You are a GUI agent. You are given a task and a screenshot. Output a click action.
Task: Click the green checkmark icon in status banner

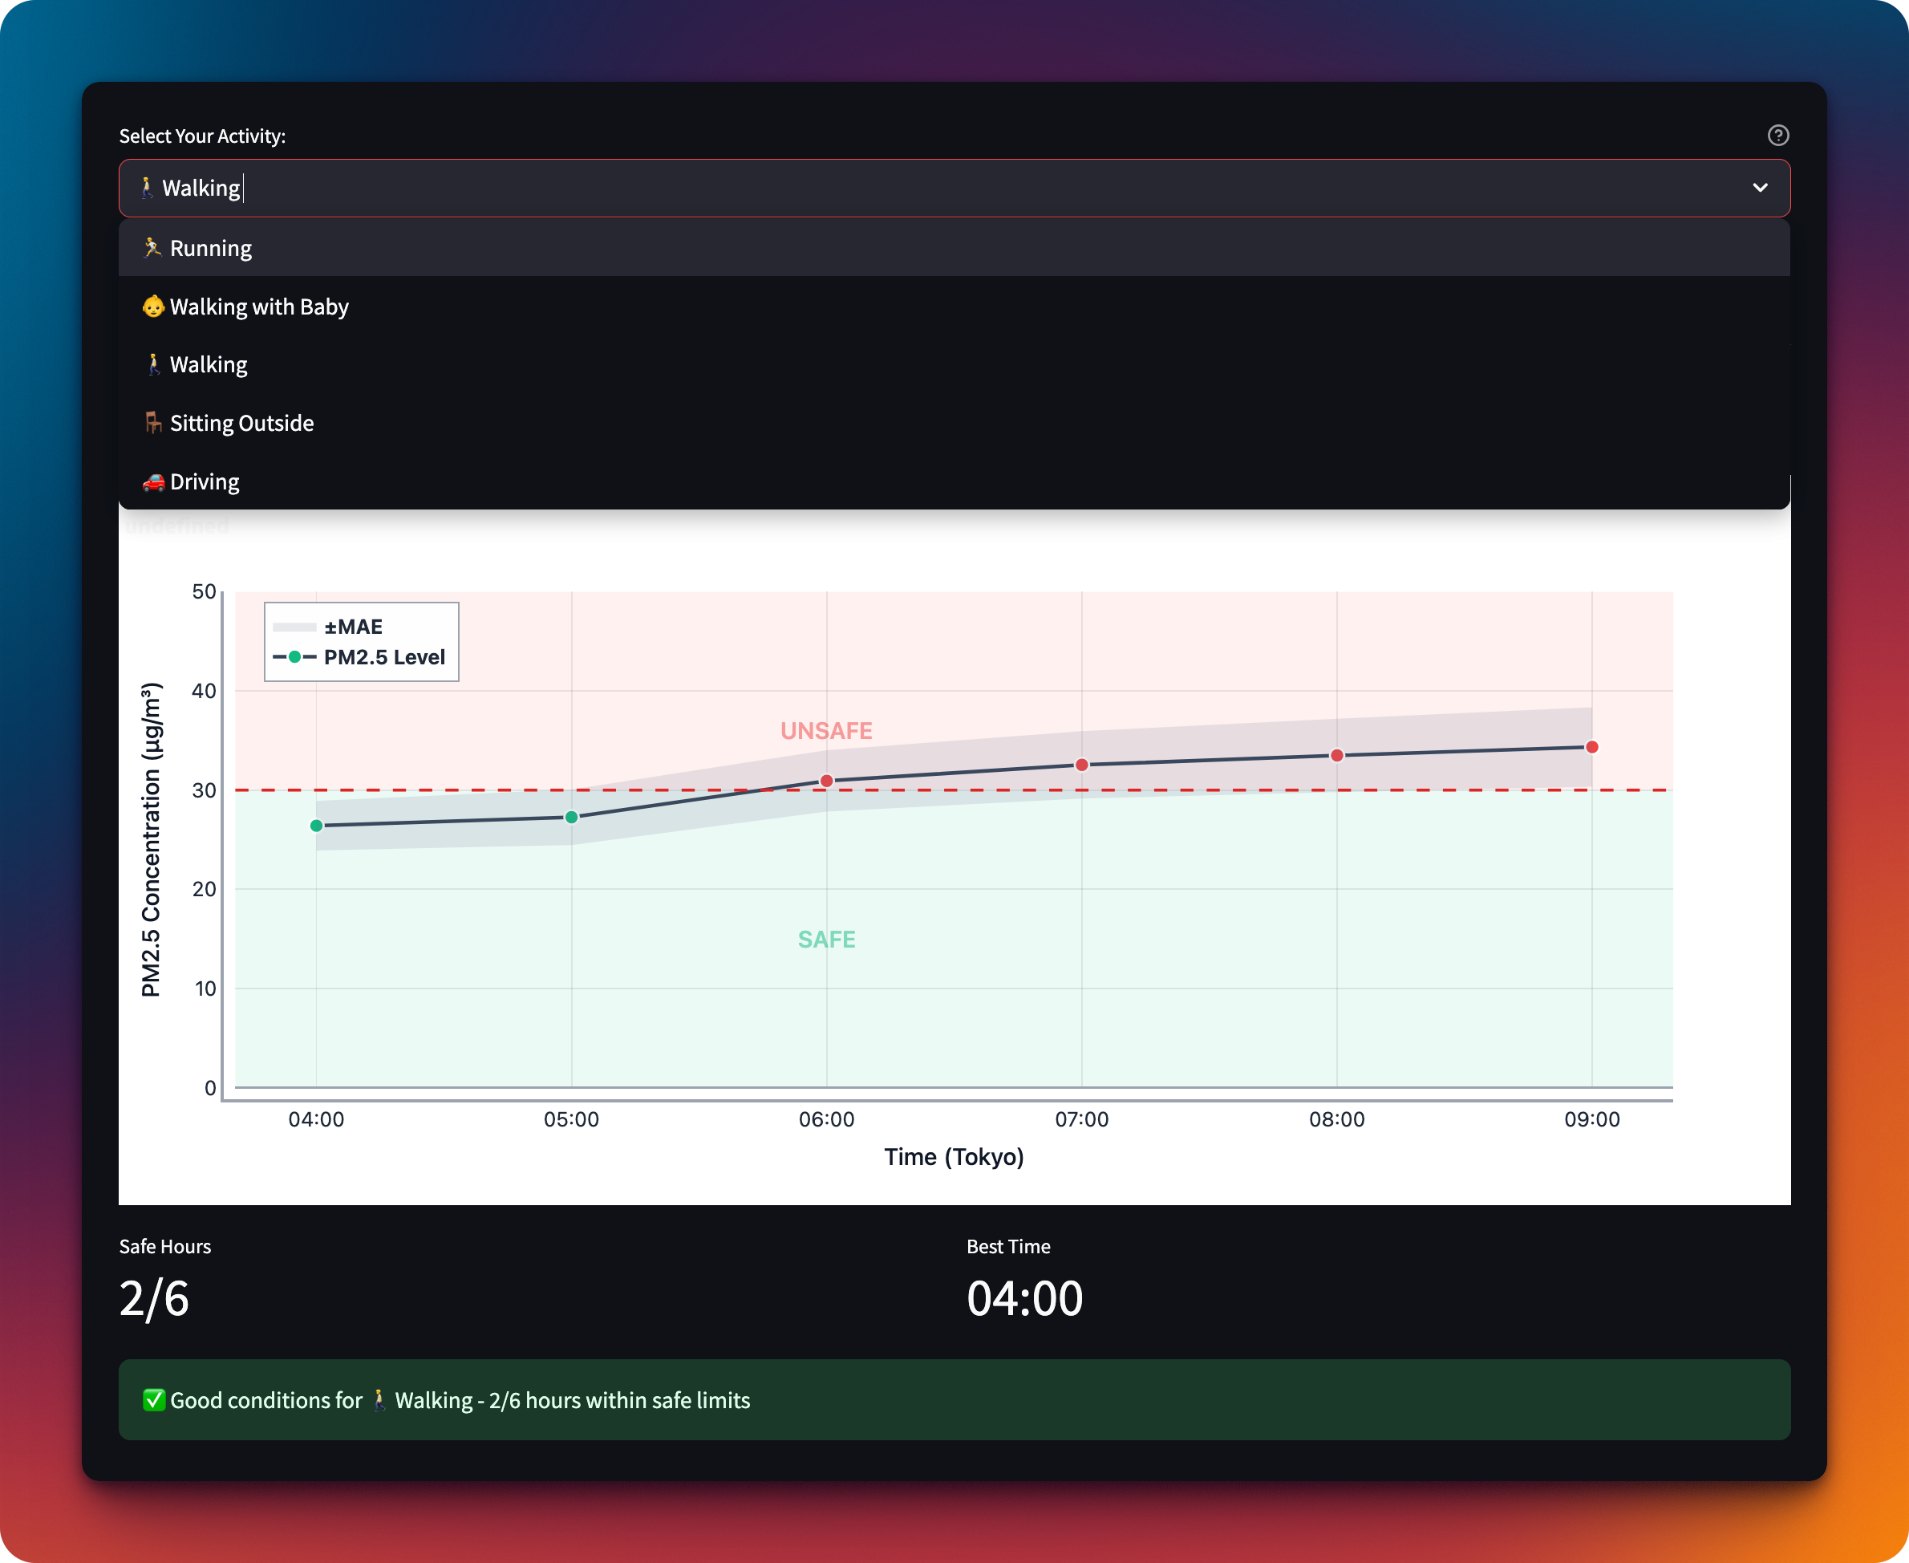pyautogui.click(x=154, y=1400)
